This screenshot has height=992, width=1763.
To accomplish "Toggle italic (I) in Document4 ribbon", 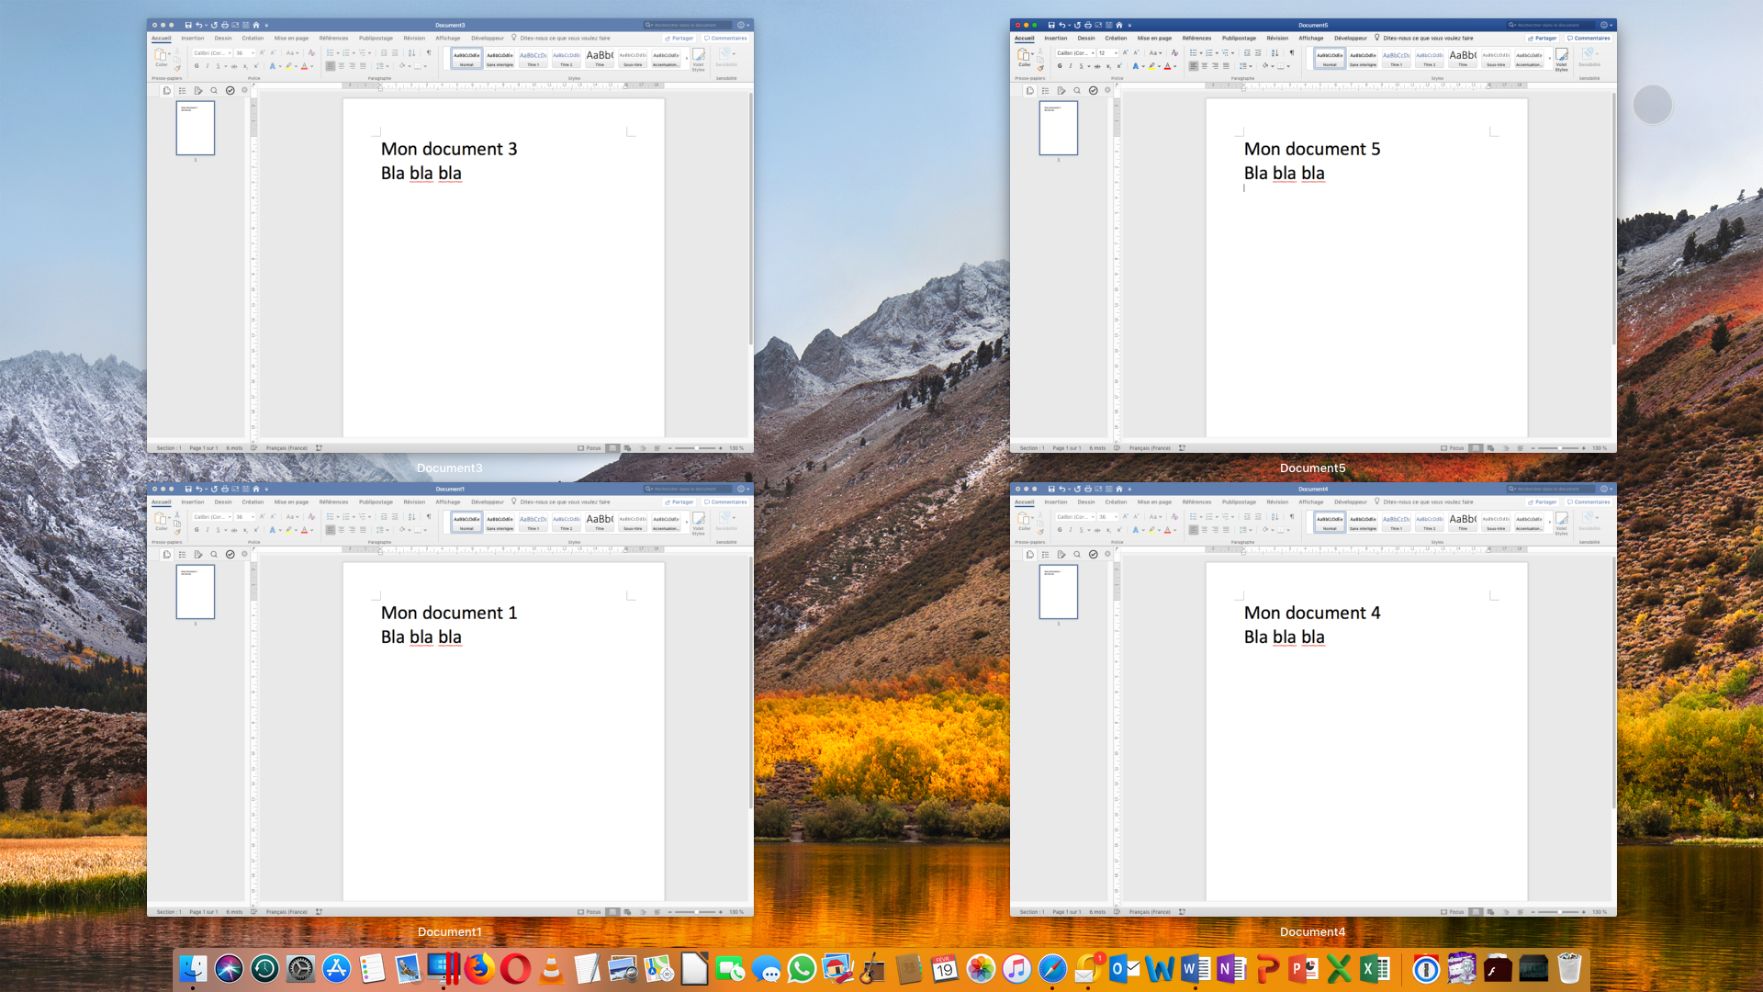I will tap(1071, 530).
